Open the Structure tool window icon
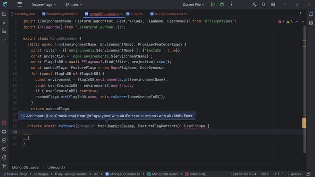 pos(4,31)
